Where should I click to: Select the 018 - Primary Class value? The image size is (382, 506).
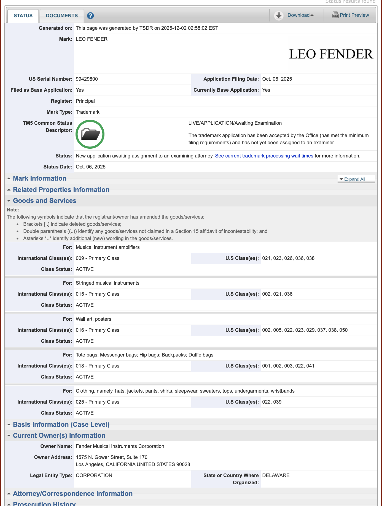(x=98, y=366)
